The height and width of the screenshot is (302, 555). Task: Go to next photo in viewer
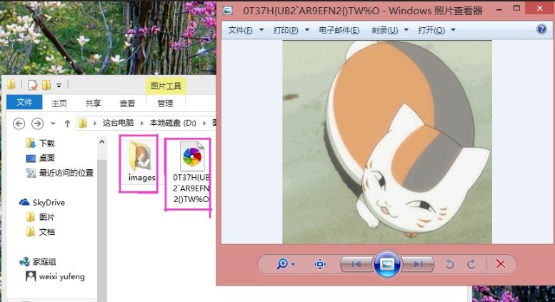418,264
